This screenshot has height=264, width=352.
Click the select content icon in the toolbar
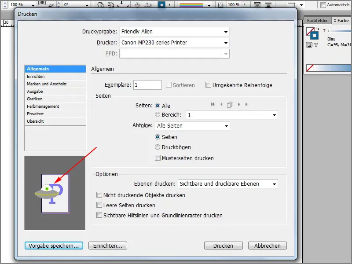[x=148, y=4]
